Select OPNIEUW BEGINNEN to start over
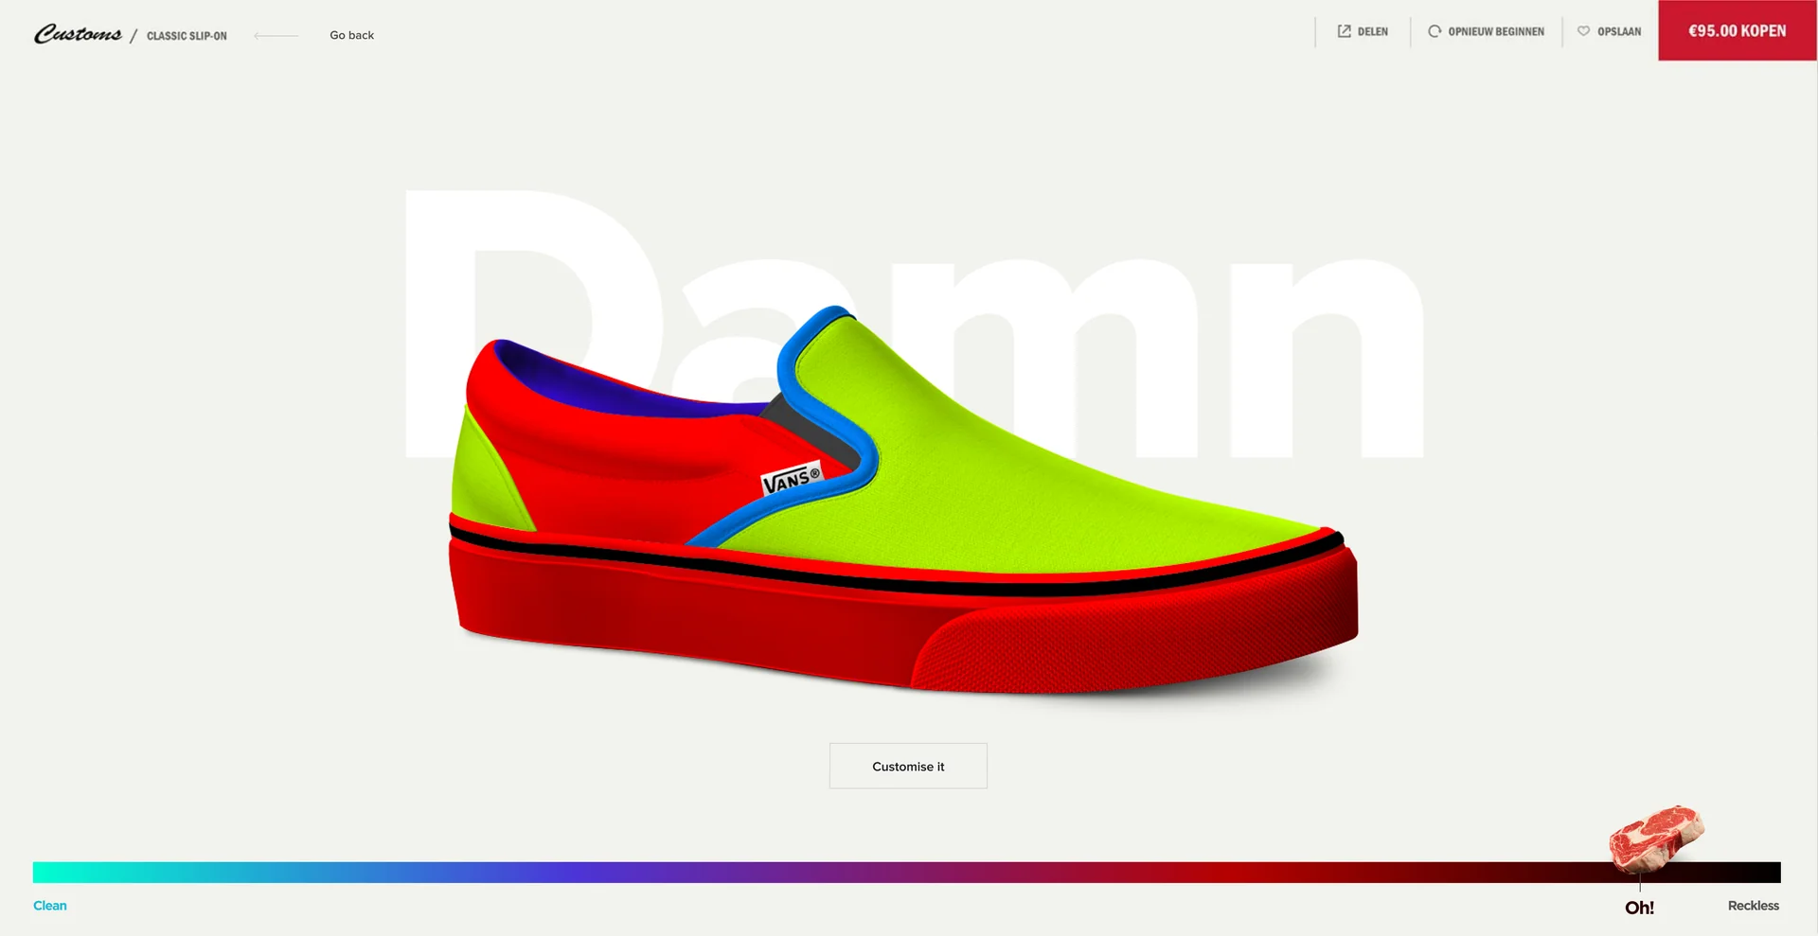The image size is (1818, 936). click(x=1486, y=31)
